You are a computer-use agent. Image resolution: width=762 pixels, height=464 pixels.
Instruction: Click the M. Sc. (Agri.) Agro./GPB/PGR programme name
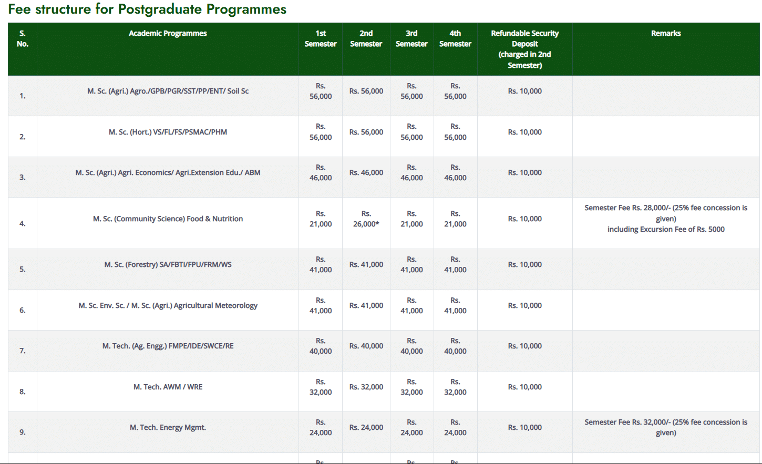168,91
